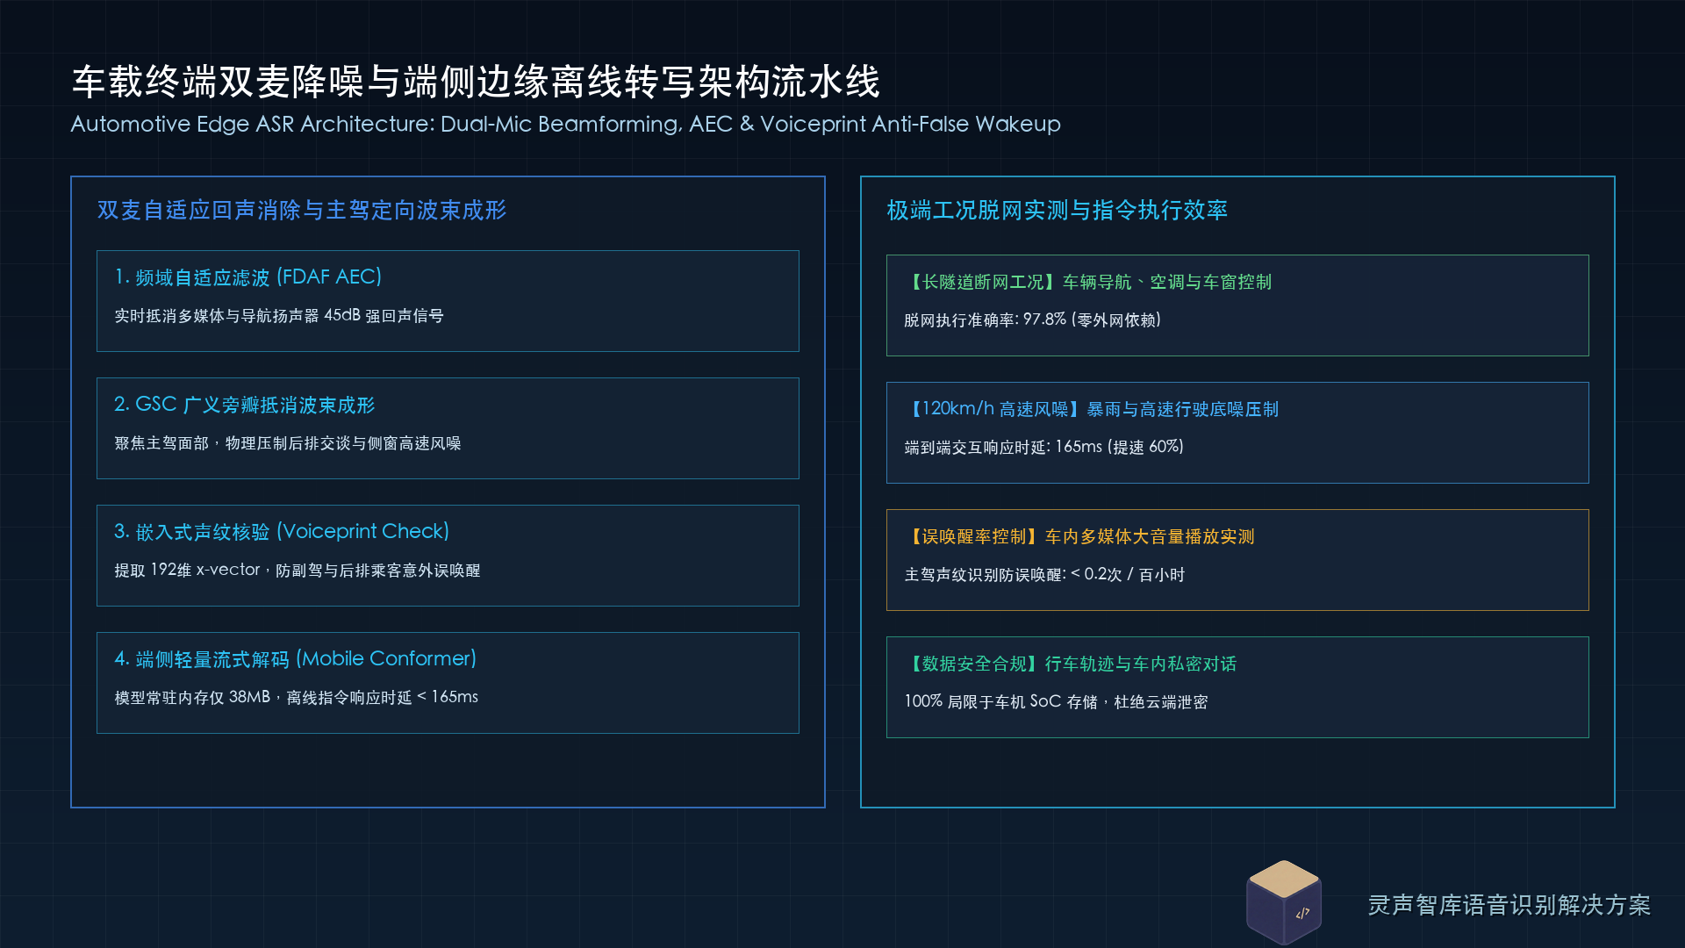
Task: Click the text 端到端交互响应时延: 165ms (提速 60%)
Action: (1044, 448)
